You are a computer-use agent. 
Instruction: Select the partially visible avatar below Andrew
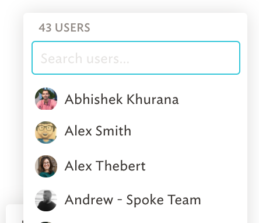point(46,222)
